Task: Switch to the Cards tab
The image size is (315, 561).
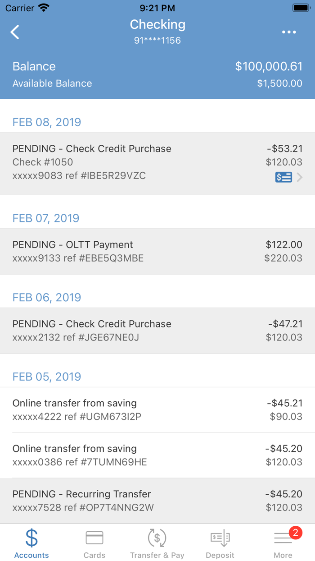Action: coord(94,543)
